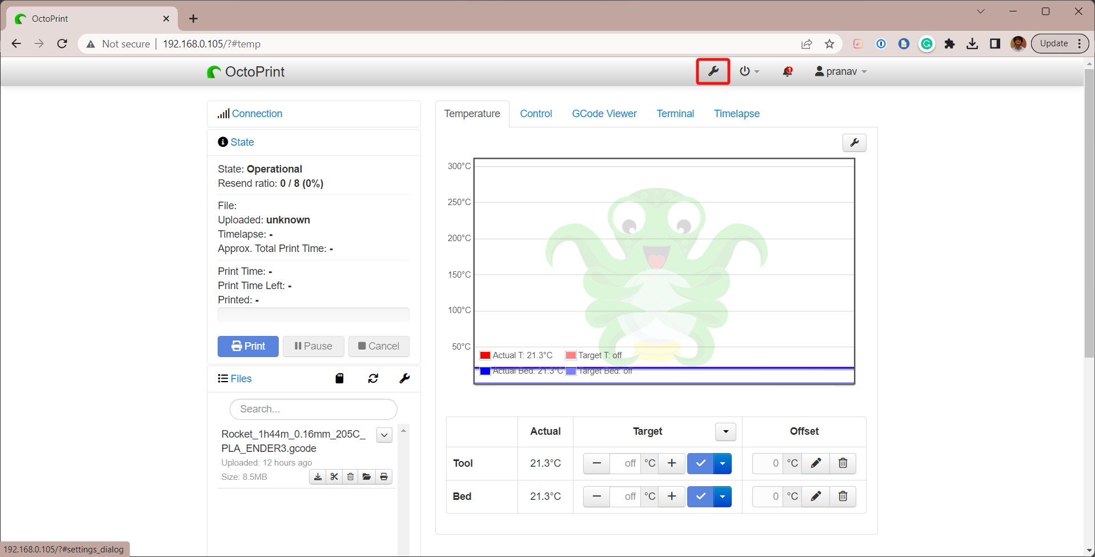Load the Rocket gcode file
Image resolution: width=1095 pixels, height=557 pixels.
(367, 476)
